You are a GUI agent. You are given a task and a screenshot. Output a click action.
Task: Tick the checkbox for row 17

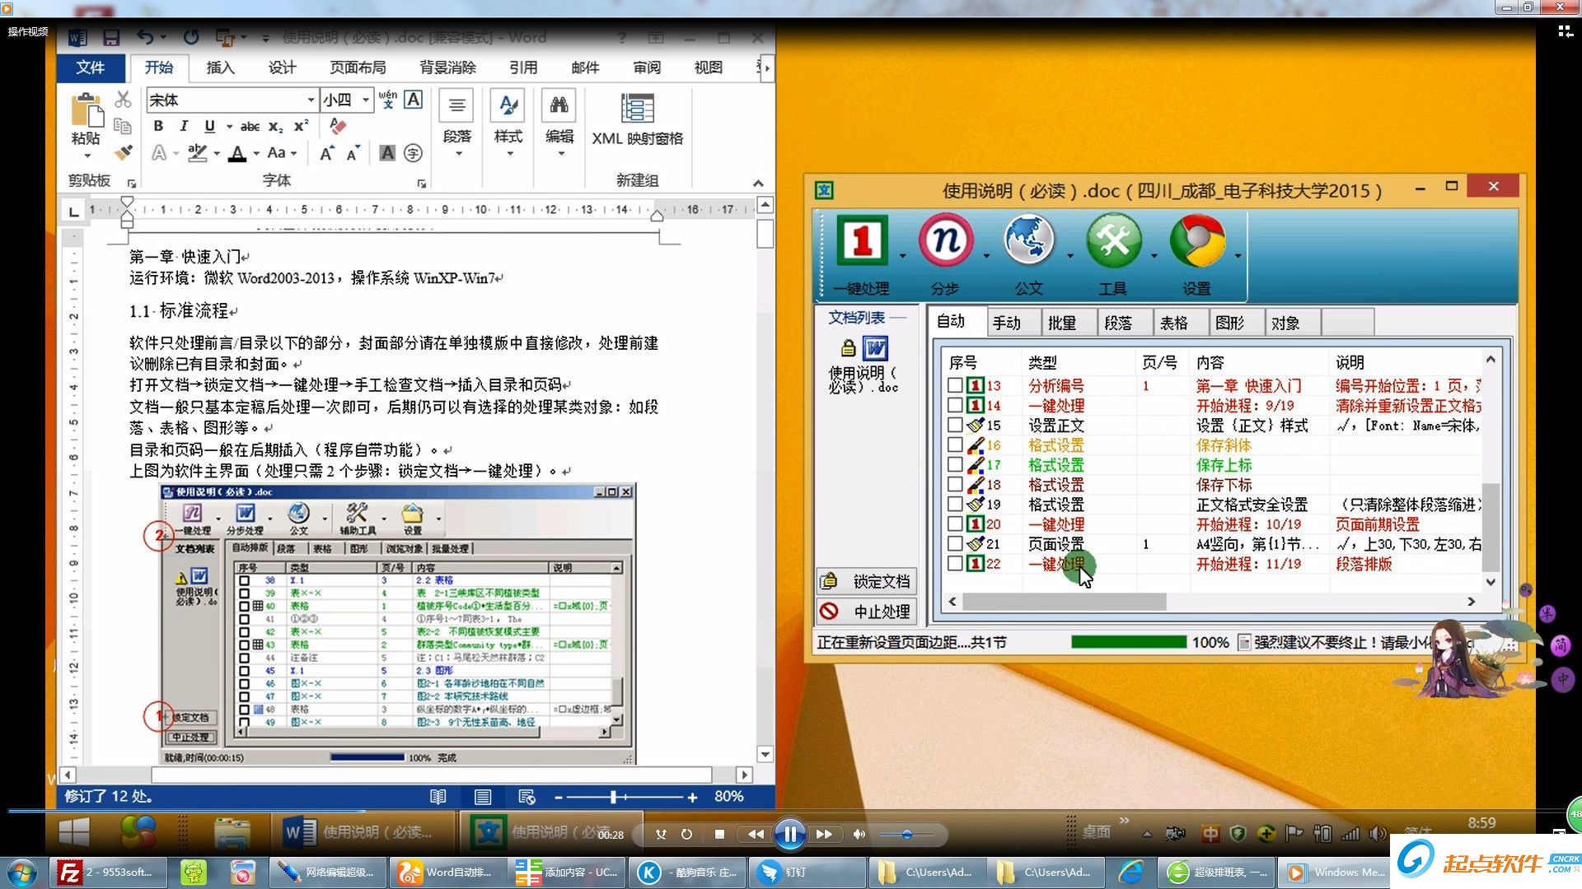point(955,464)
